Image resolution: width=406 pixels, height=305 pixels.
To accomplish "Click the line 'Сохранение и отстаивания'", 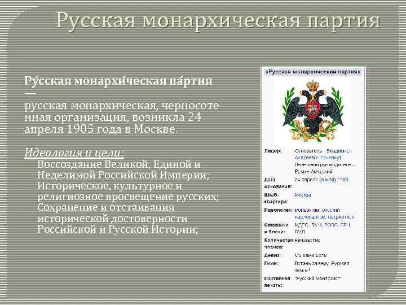I will [x=106, y=207].
